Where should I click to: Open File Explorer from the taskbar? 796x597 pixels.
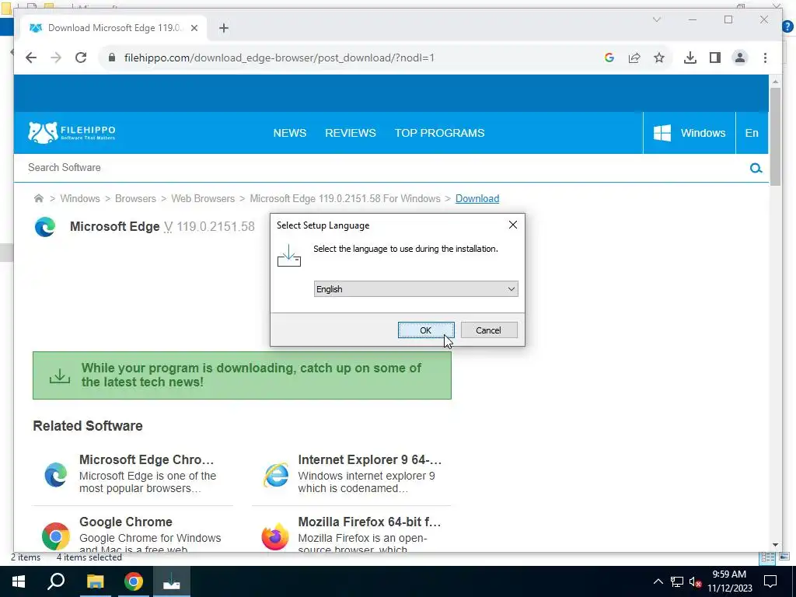[x=95, y=581]
